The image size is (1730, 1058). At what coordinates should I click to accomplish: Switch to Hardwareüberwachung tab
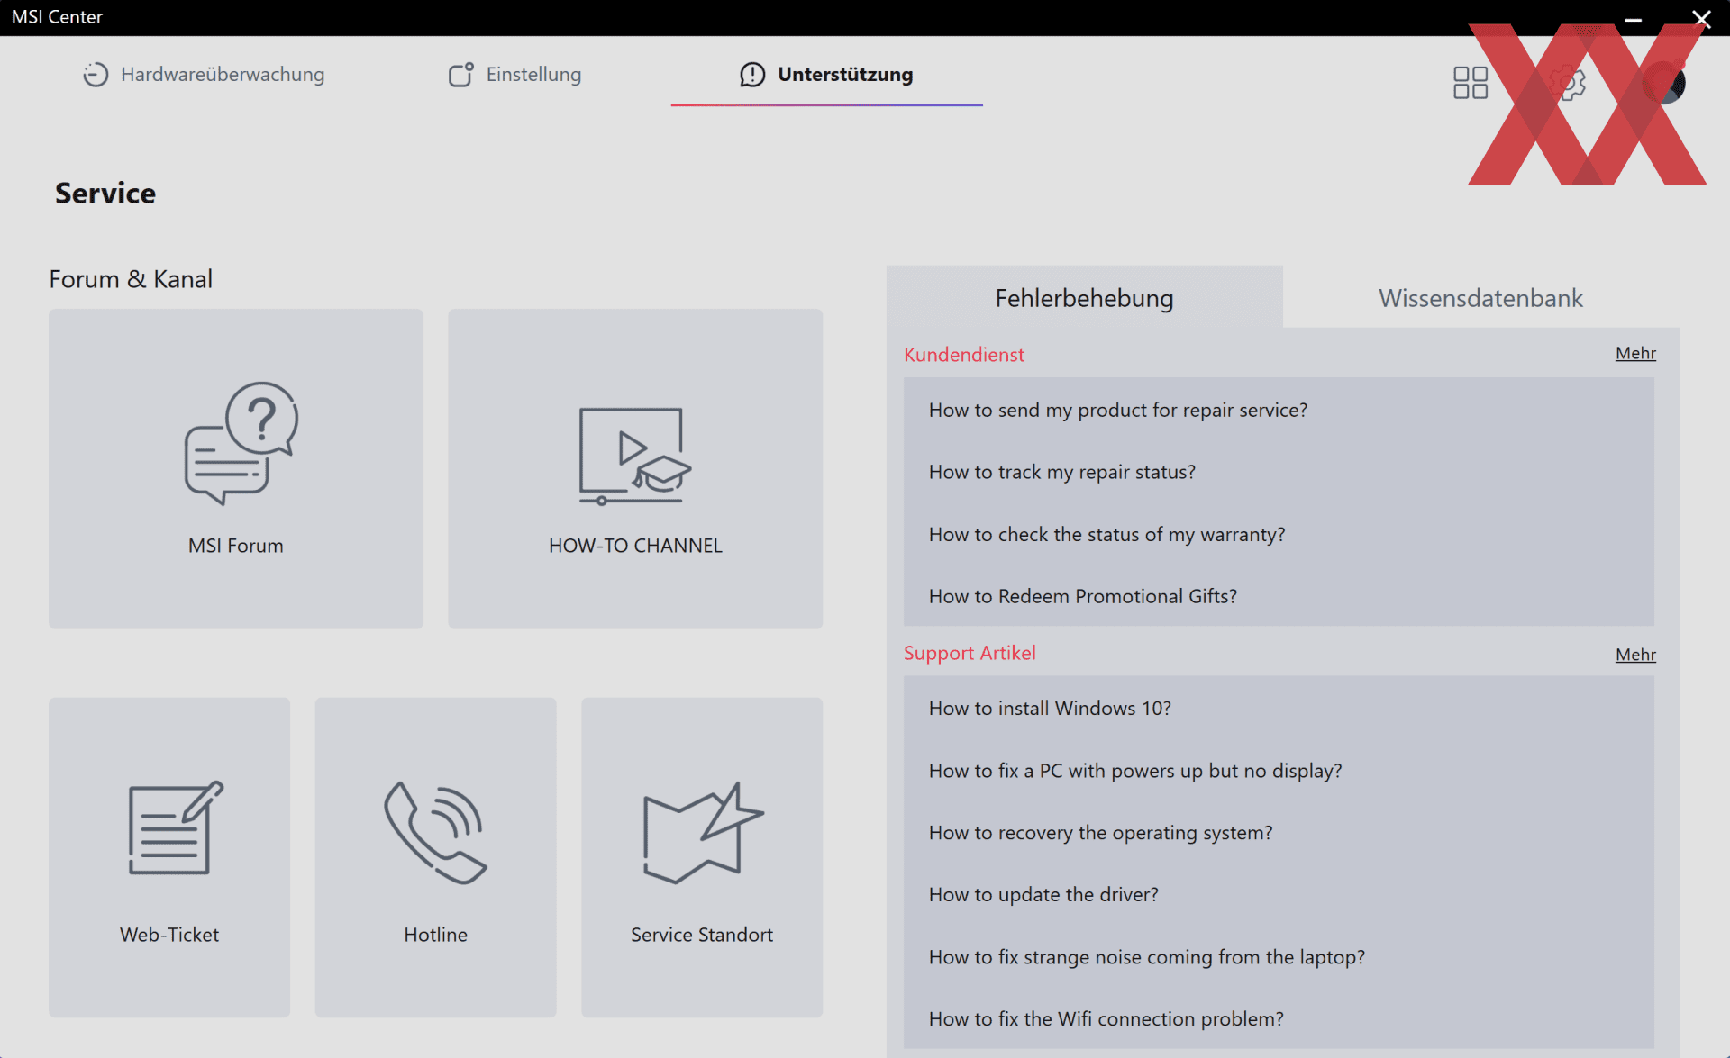pos(204,75)
